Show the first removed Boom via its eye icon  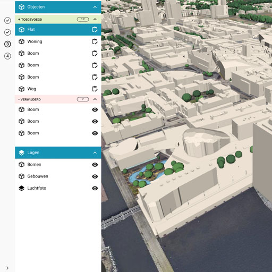pos(95,109)
